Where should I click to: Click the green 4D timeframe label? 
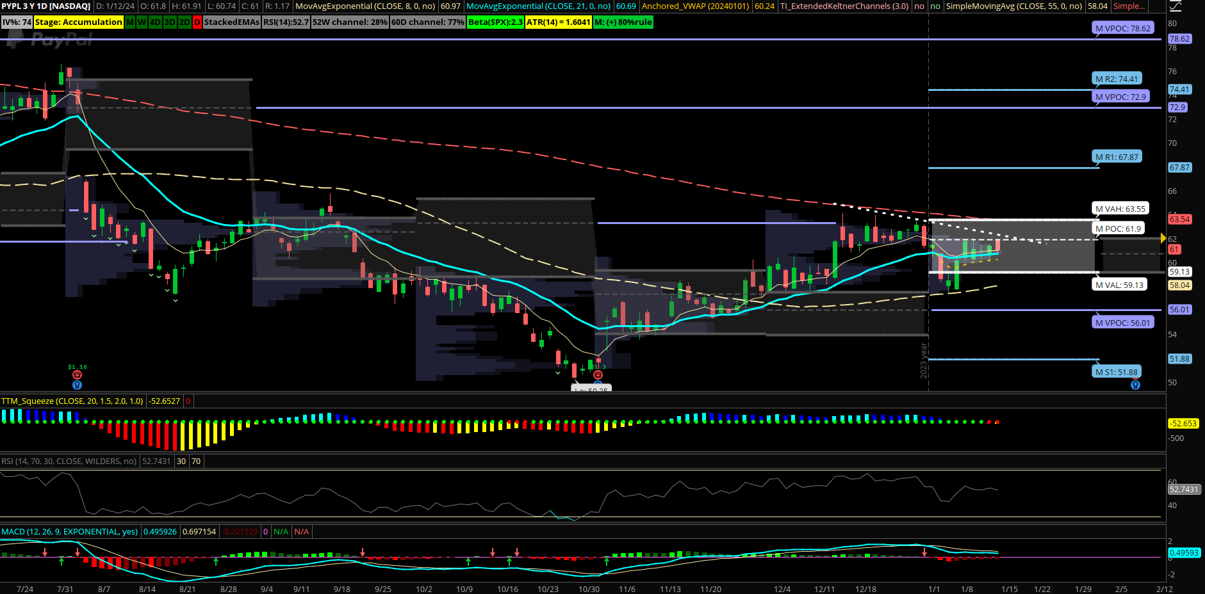155,22
